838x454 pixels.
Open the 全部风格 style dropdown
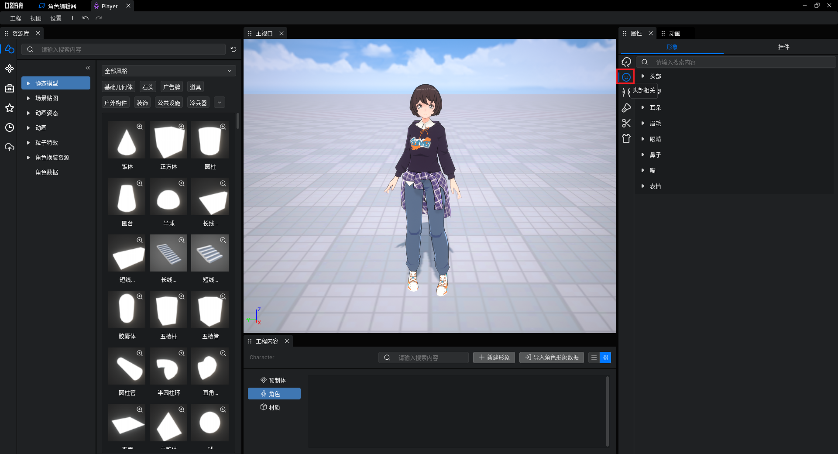coord(169,71)
